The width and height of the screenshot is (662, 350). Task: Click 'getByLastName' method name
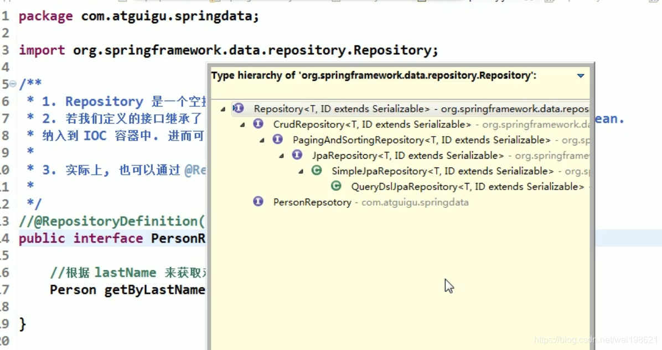coord(154,290)
